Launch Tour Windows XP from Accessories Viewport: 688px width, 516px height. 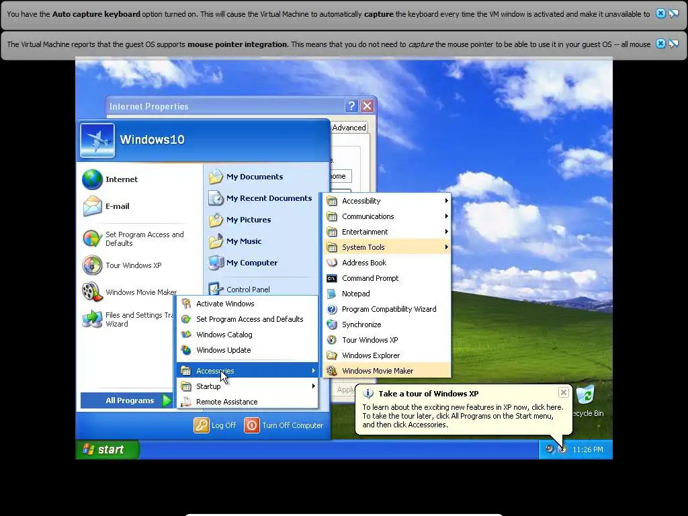pyautogui.click(x=387, y=340)
